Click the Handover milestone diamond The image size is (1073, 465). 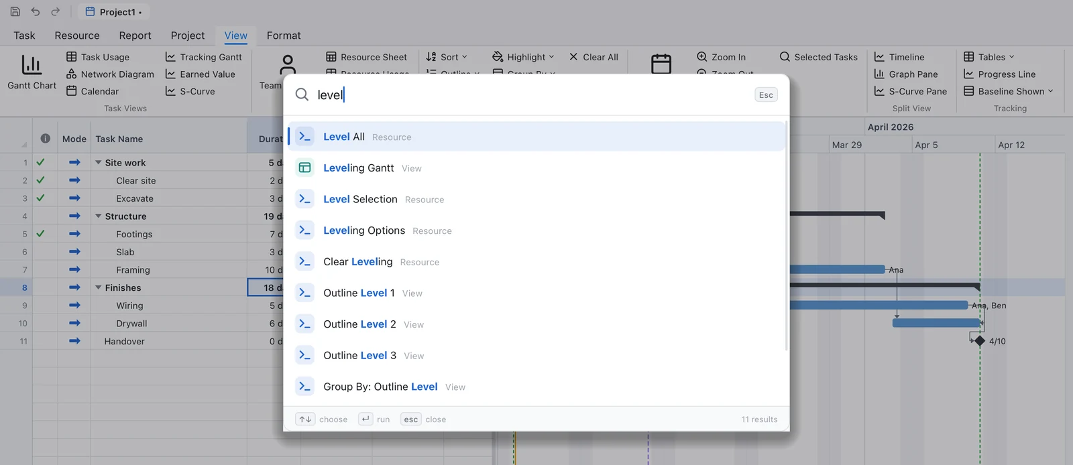[980, 341]
